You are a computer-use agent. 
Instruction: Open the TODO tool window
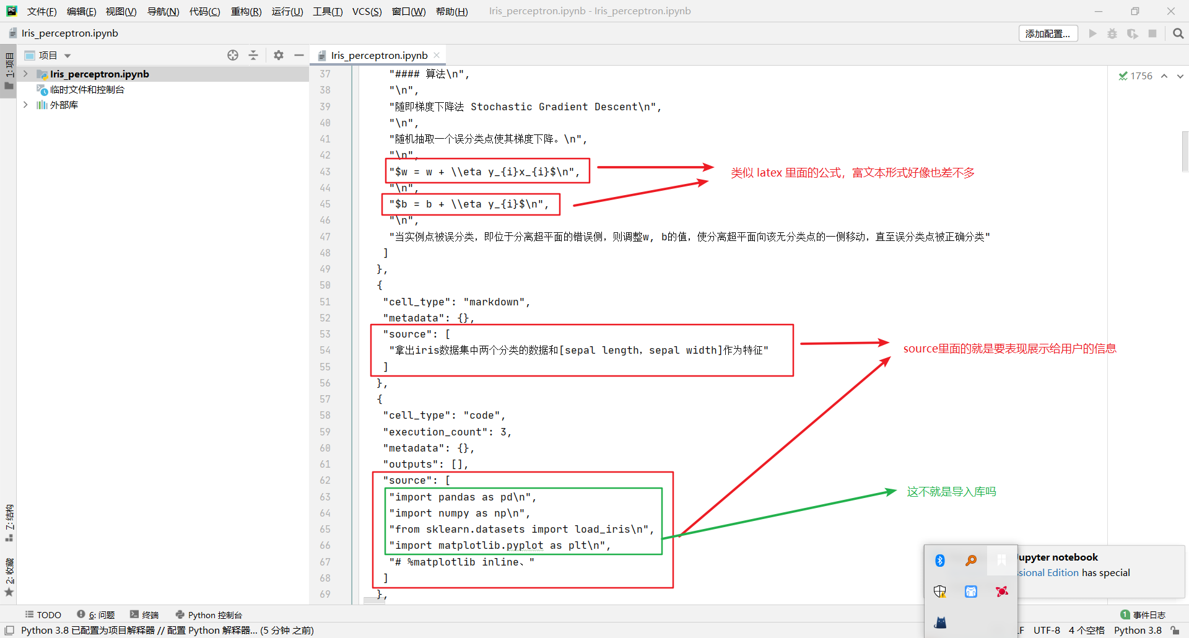[43, 614]
